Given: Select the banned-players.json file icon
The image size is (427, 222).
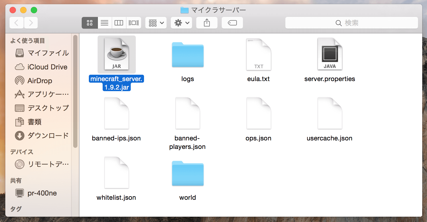Looking at the screenshot, I should (188, 113).
